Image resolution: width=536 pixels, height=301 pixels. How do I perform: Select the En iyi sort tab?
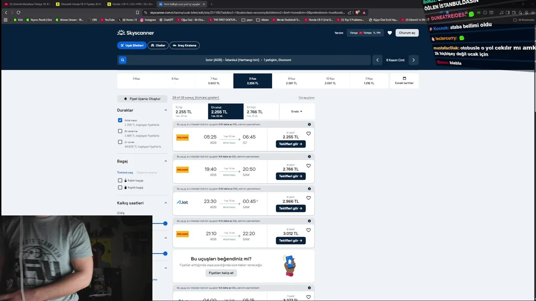[x=190, y=111]
